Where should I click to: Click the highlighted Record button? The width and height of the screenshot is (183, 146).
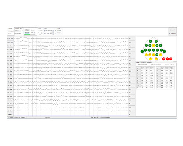(27, 33)
